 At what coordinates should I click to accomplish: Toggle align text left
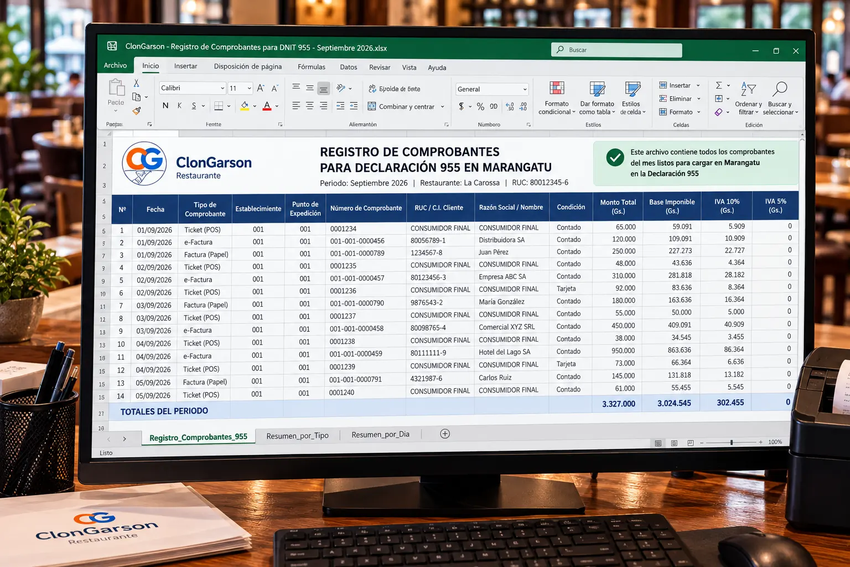[296, 106]
